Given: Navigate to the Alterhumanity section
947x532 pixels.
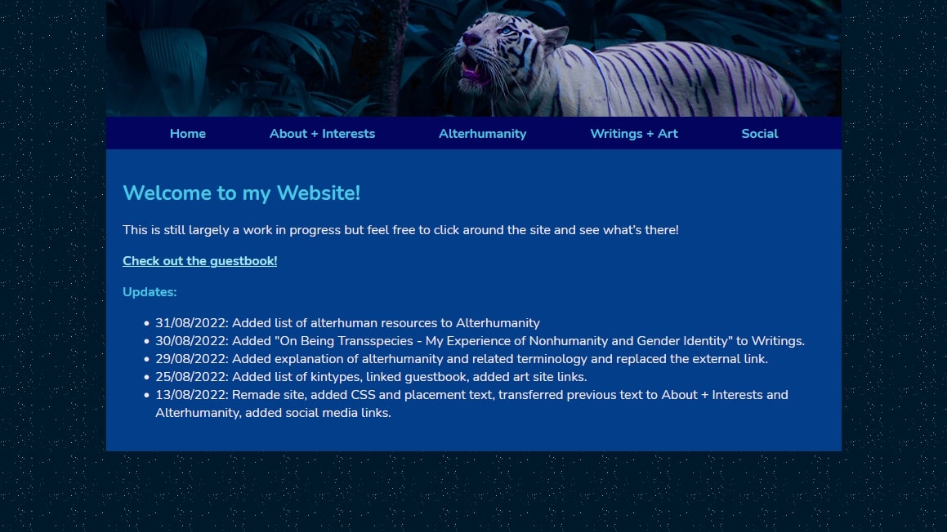Looking at the screenshot, I should 482,134.
